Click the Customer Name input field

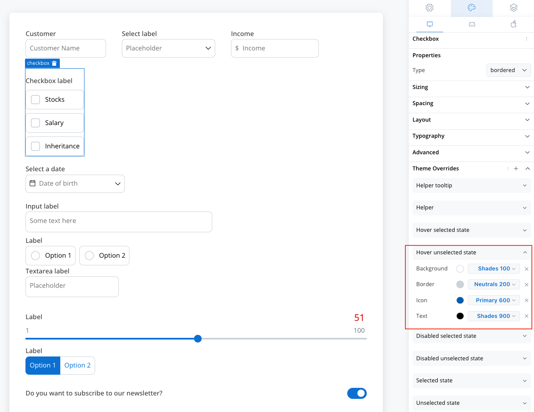(66, 48)
